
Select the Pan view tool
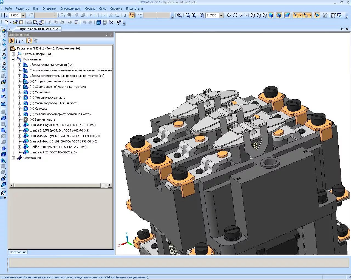pos(229,15)
